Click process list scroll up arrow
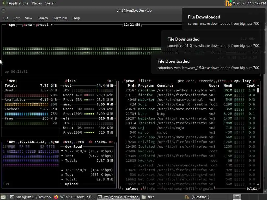This screenshot has width=267, height=200. (258, 86)
